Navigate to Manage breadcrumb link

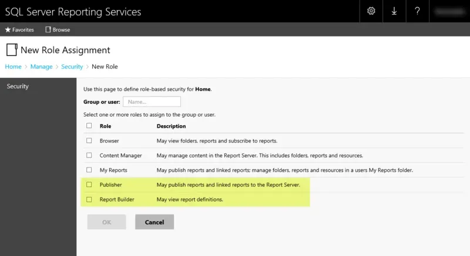click(41, 67)
